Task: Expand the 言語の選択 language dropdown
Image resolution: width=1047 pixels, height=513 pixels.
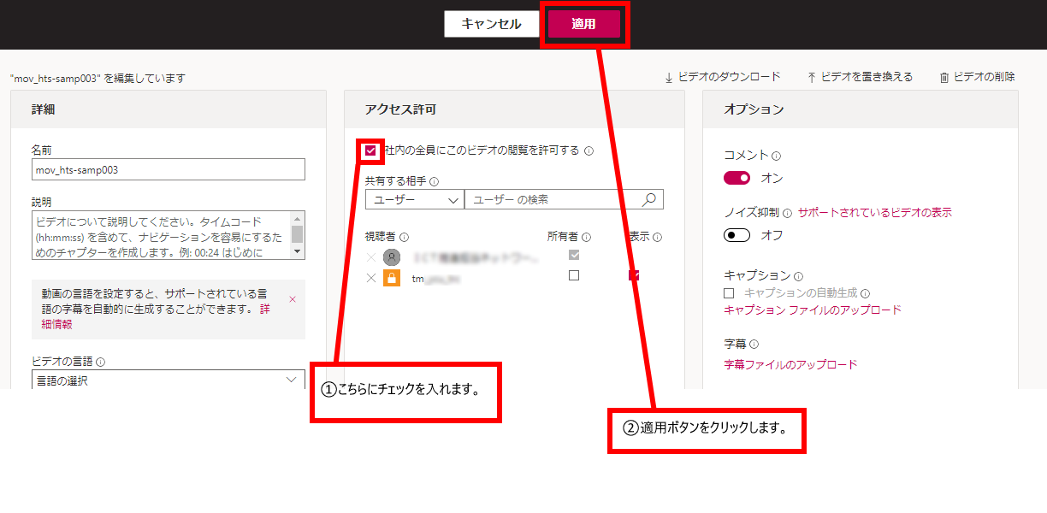Action: pyautogui.click(x=168, y=380)
